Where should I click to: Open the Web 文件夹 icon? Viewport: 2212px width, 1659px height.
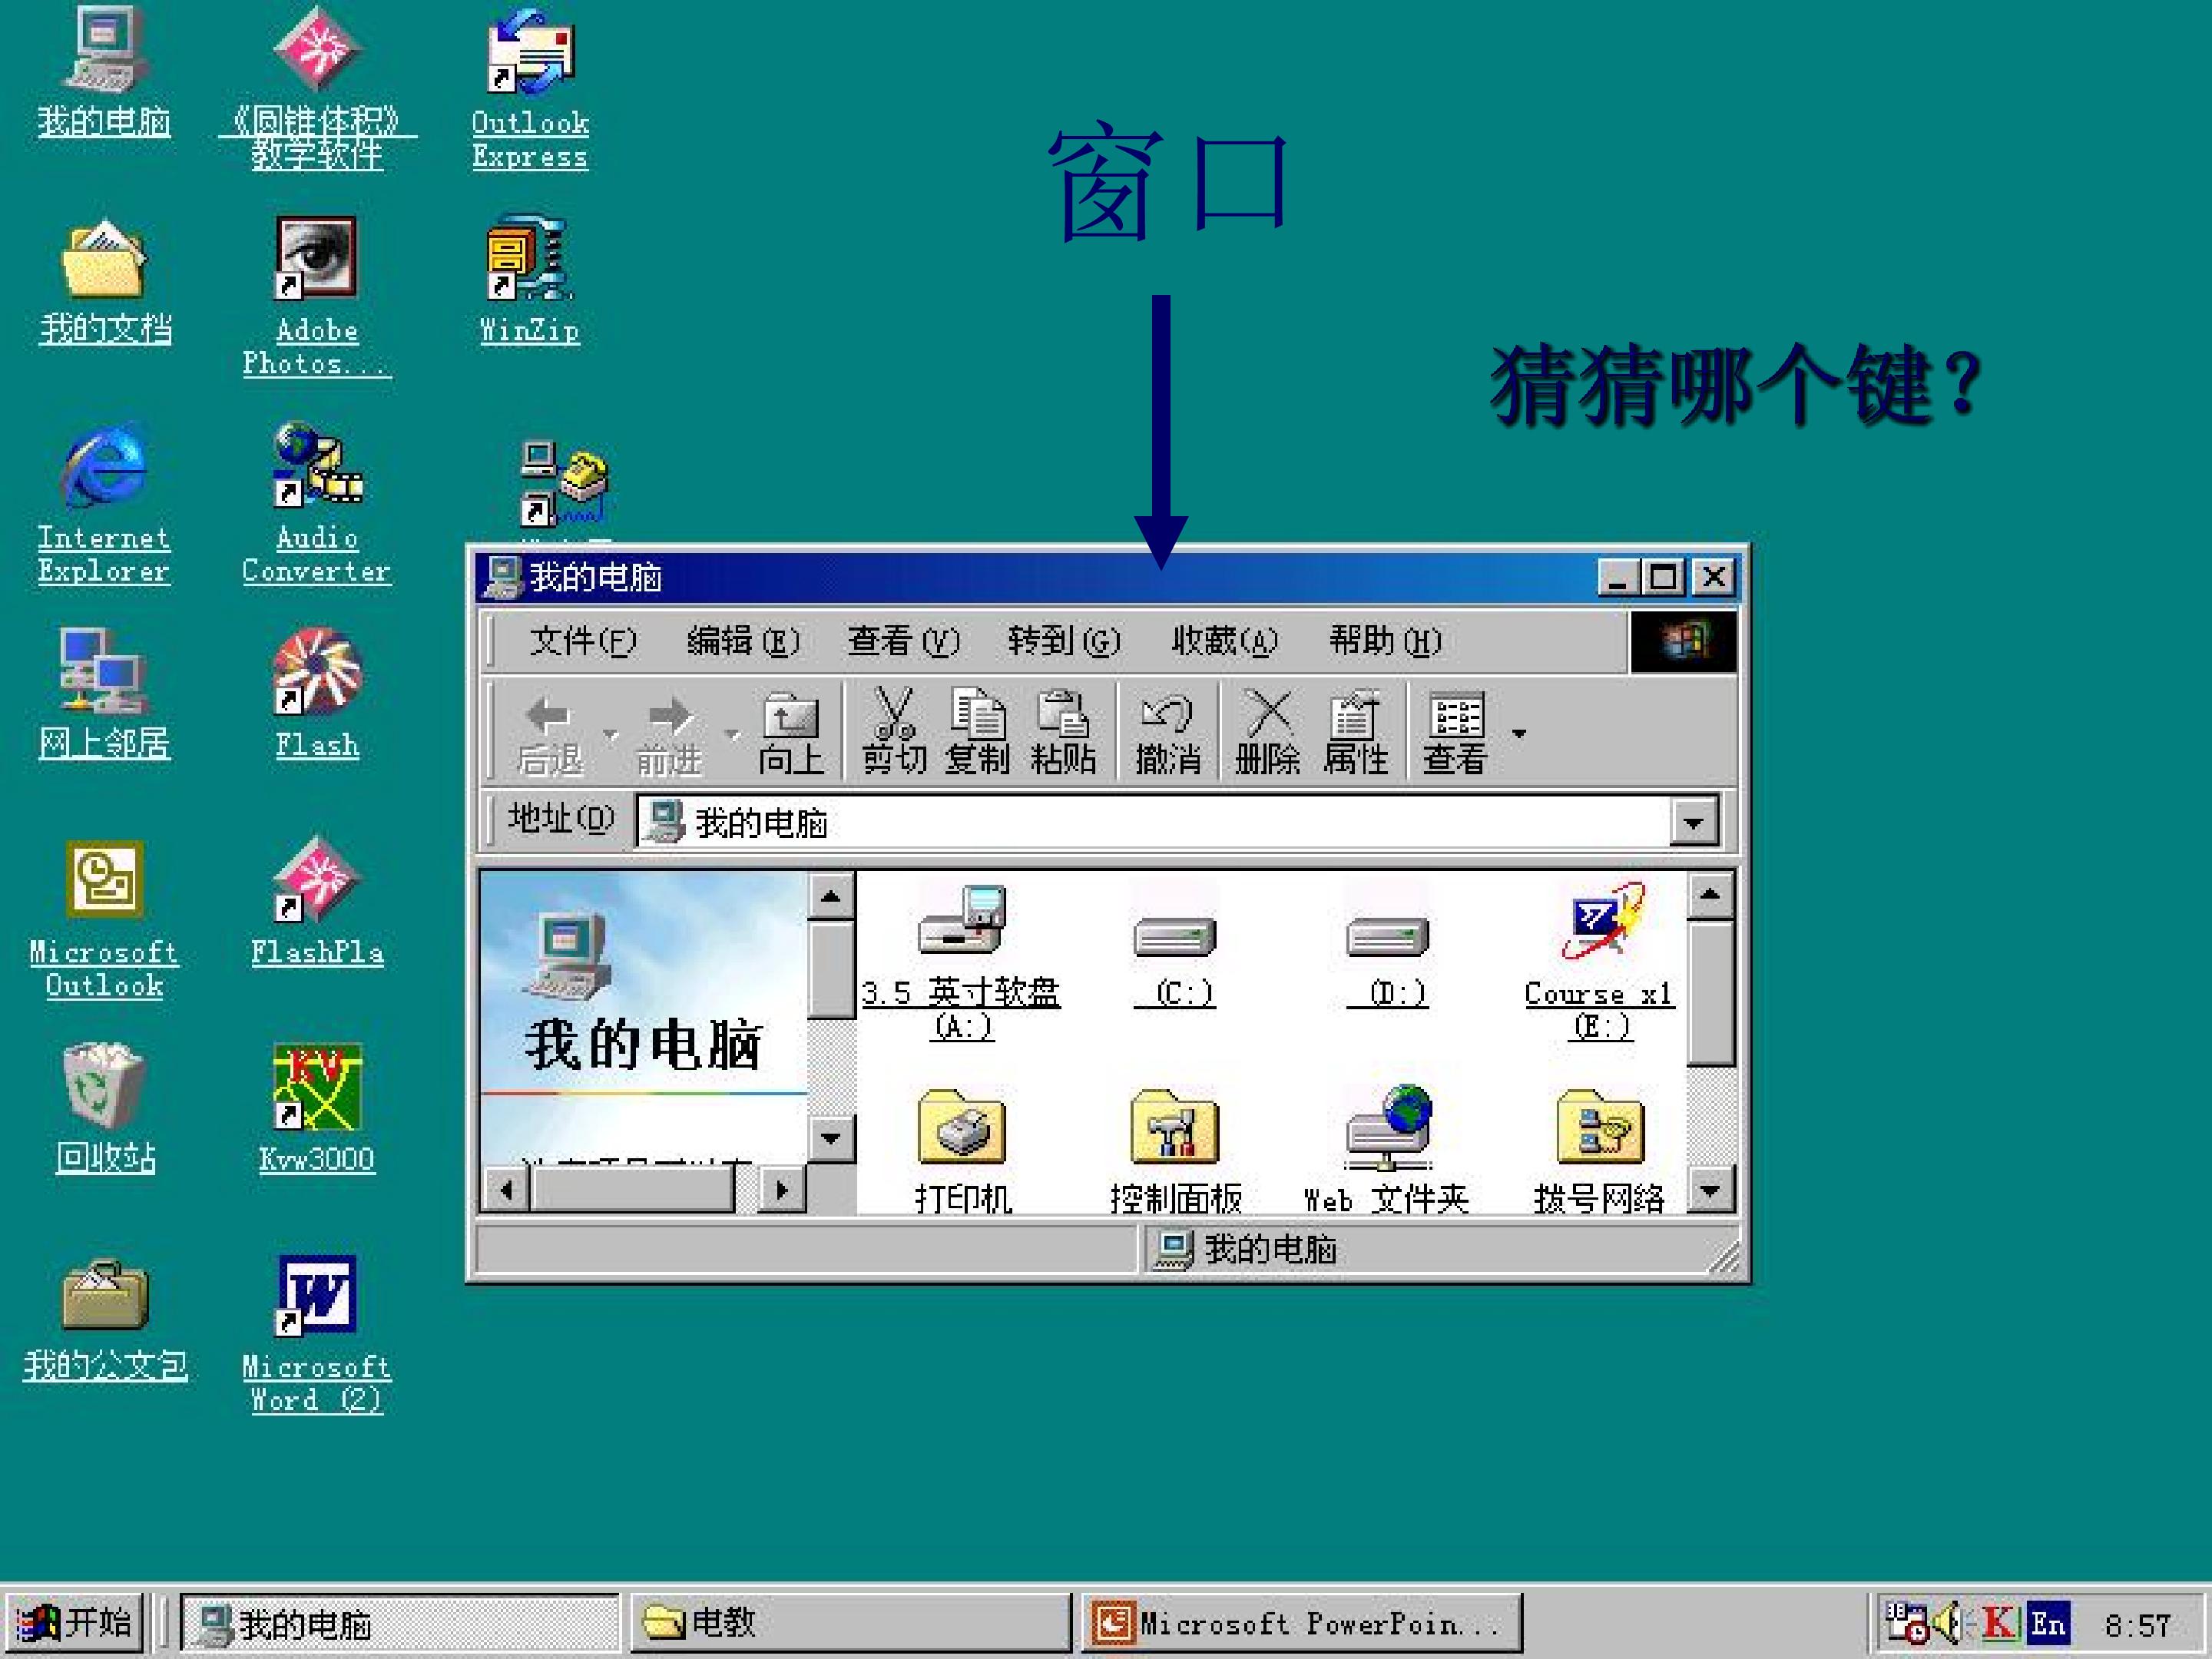1387,1150
